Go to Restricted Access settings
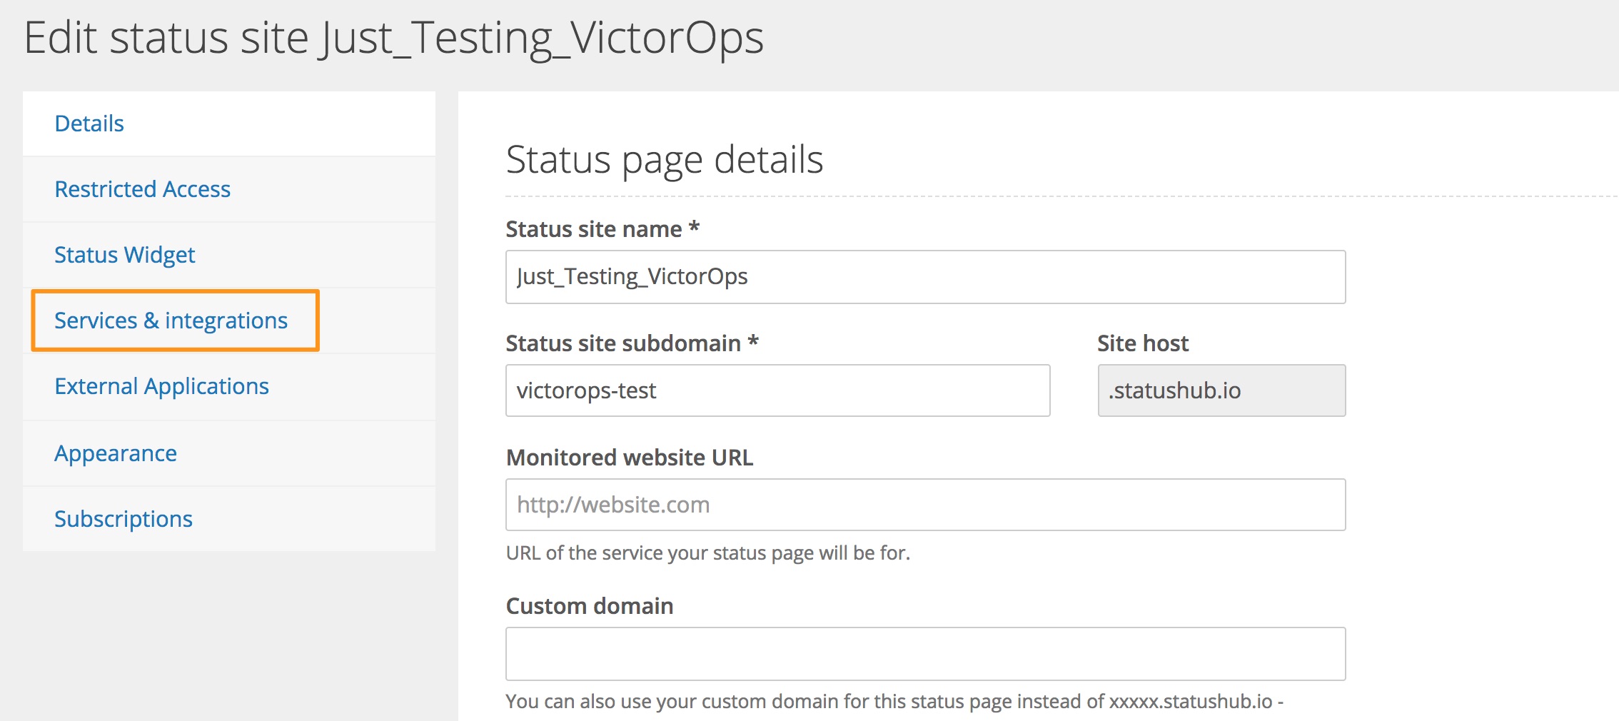The height and width of the screenshot is (721, 1619). [x=142, y=189]
